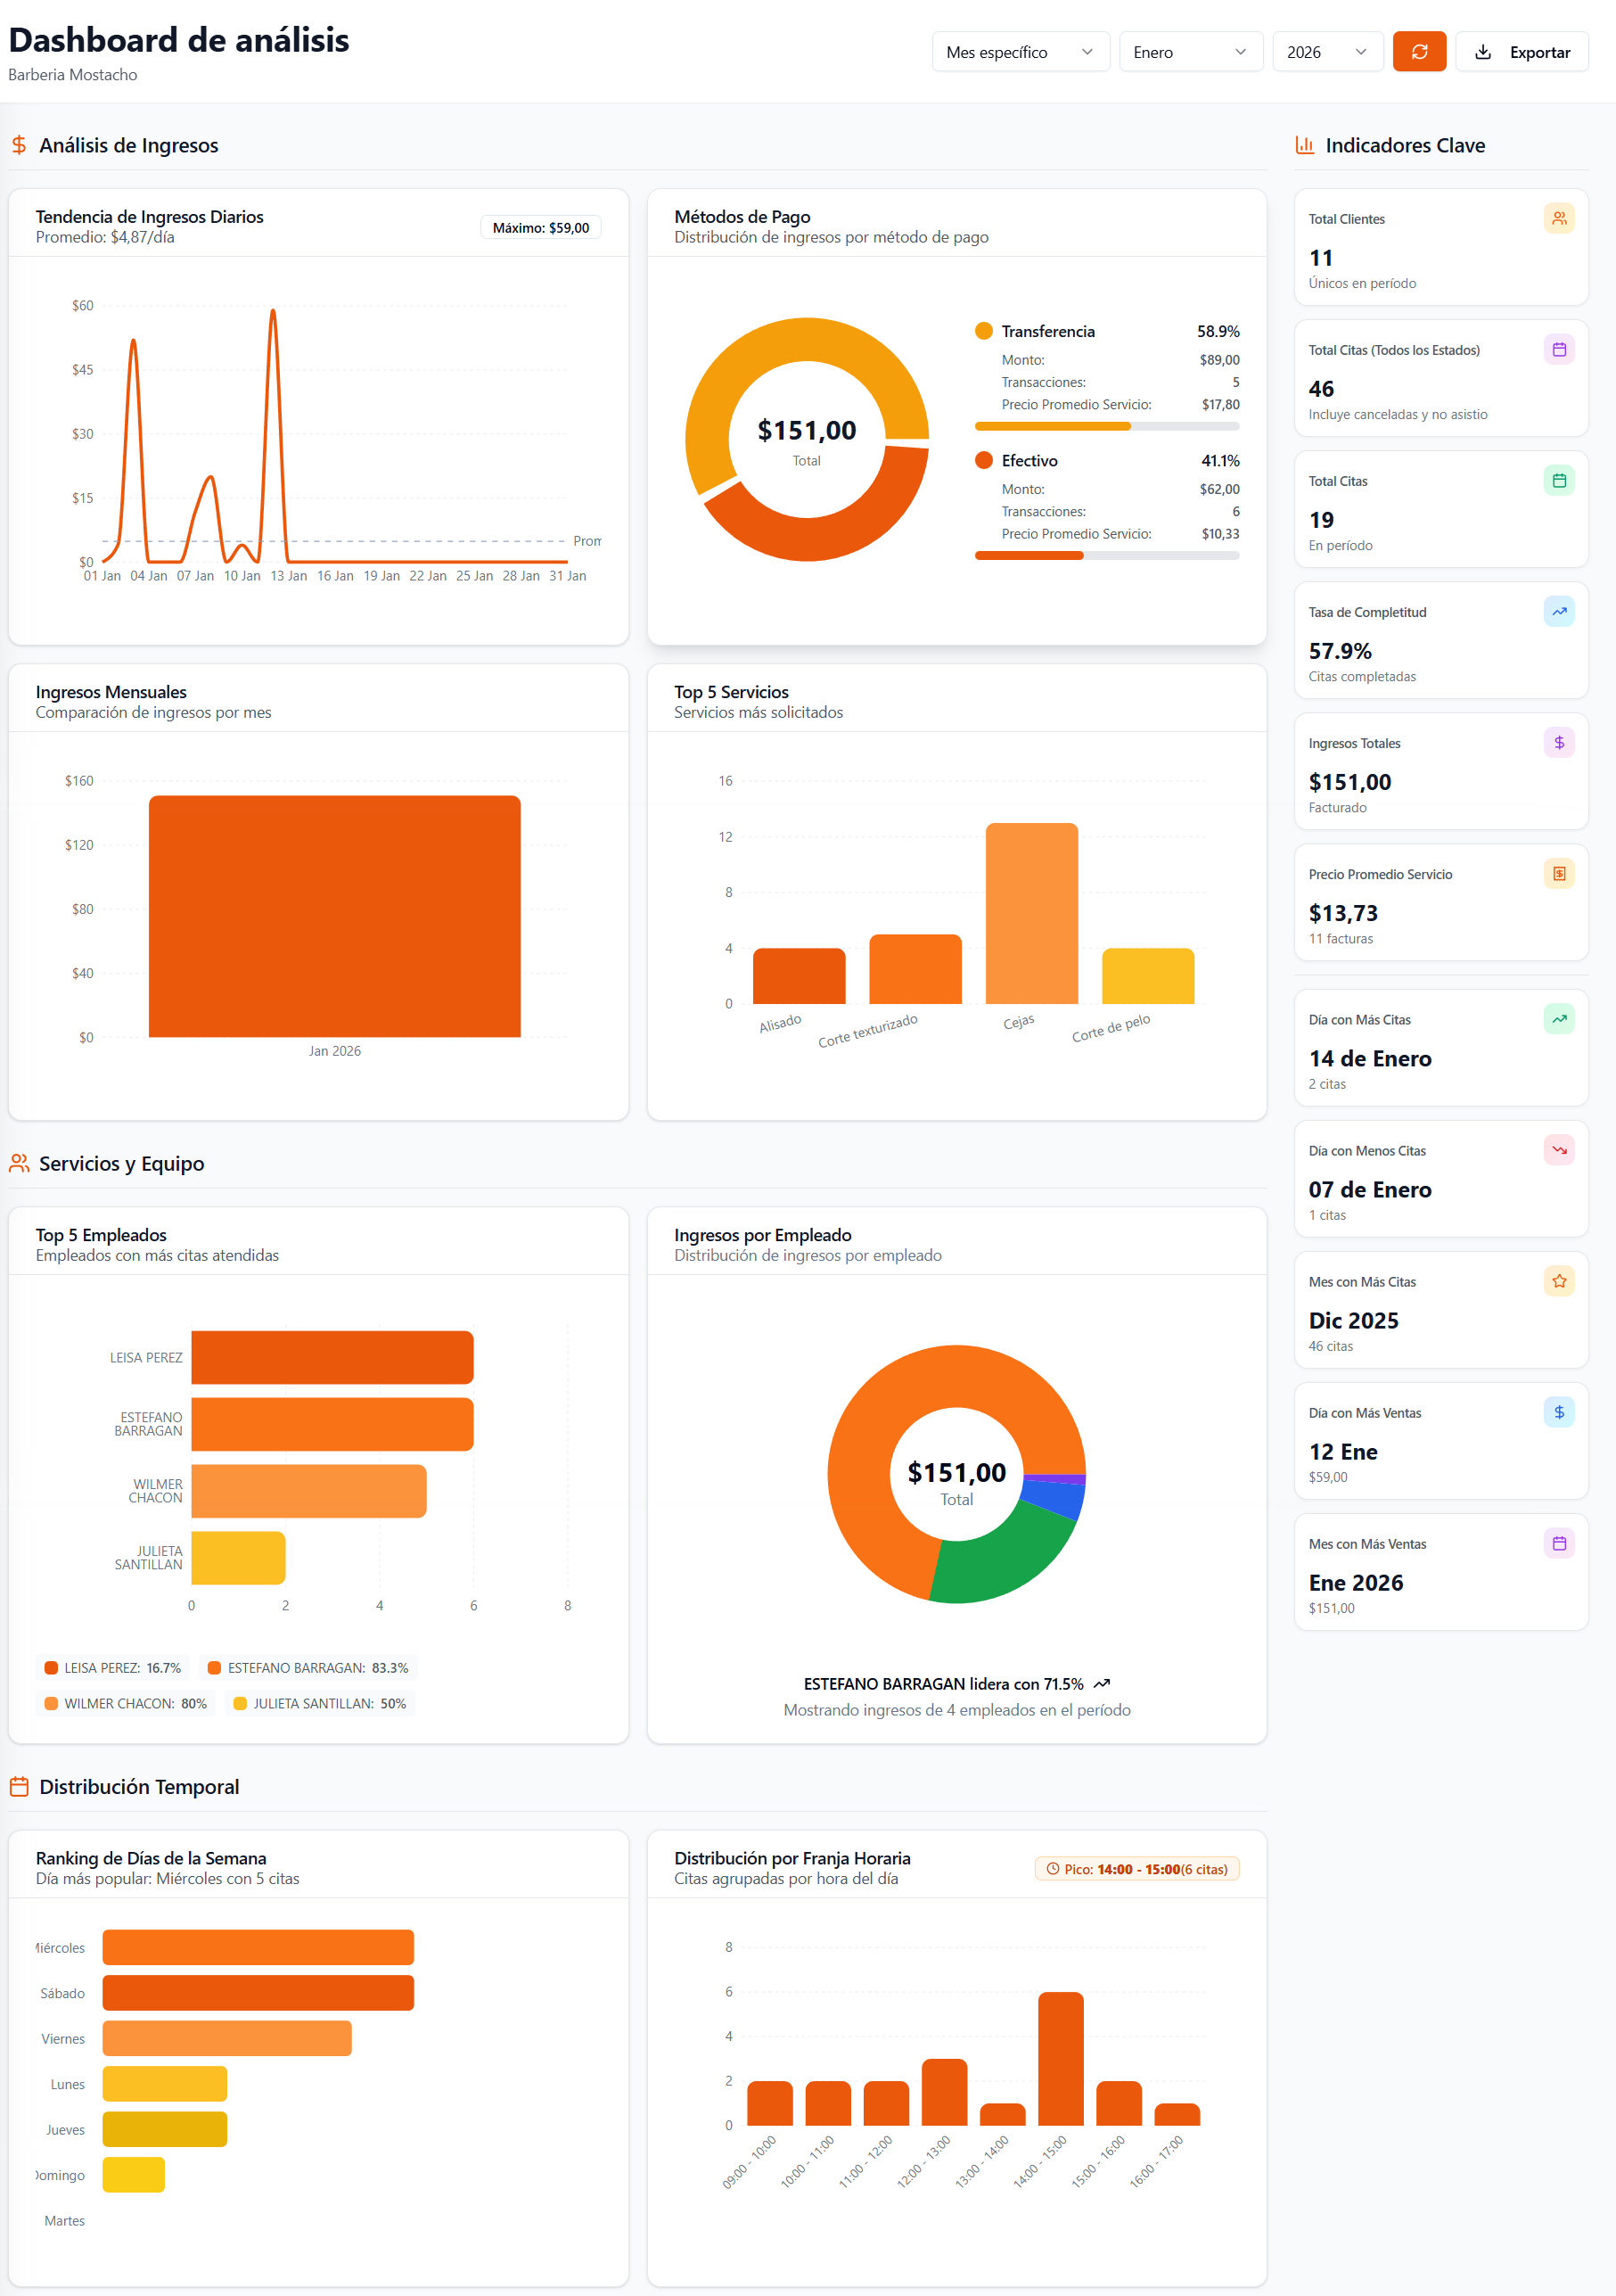The width and height of the screenshot is (1616, 2296).
Task: Click the Exportar button
Action: pyautogui.click(x=1522, y=51)
